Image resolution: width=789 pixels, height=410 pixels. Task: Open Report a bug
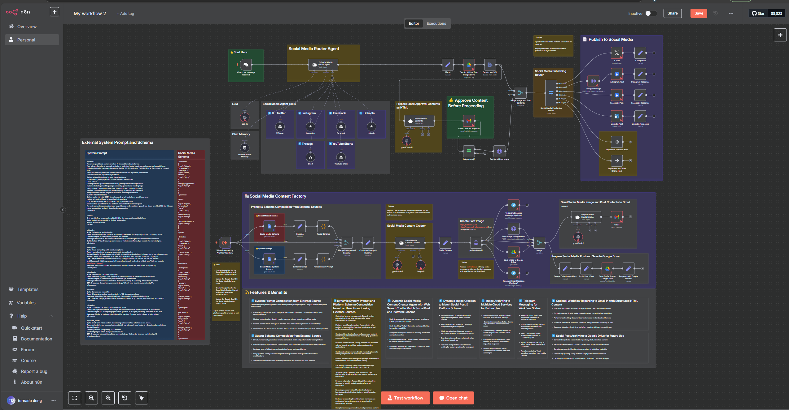[32, 371]
